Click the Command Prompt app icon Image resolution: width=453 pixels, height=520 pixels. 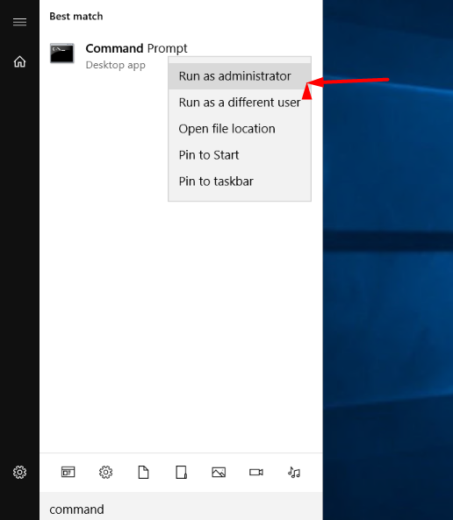(61, 53)
